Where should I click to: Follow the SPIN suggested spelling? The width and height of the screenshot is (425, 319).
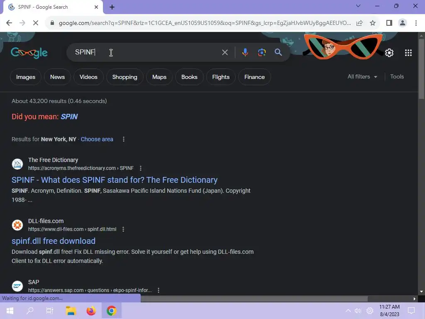(x=69, y=117)
